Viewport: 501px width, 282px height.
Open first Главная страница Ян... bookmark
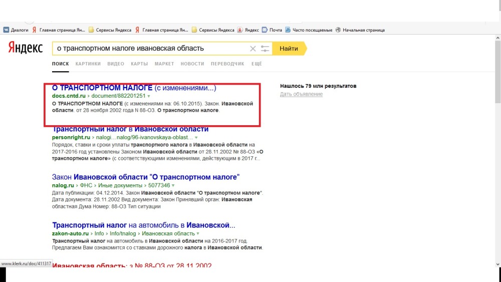pos(59,30)
